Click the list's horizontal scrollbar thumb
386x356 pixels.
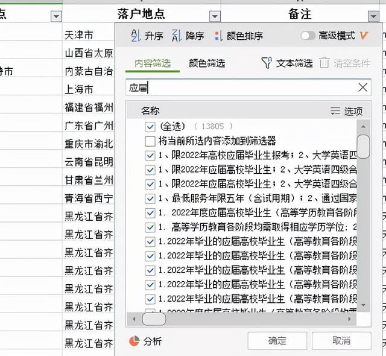(x=154, y=319)
